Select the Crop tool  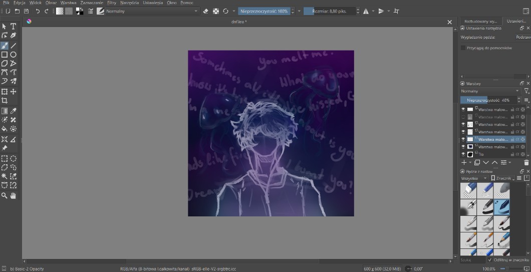point(5,100)
